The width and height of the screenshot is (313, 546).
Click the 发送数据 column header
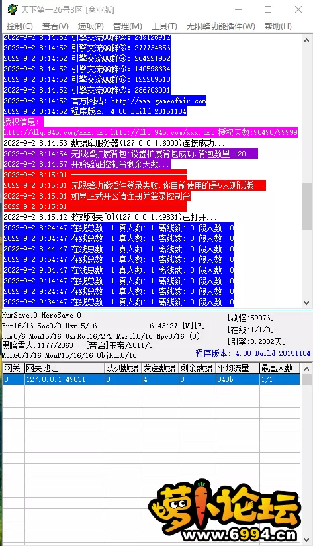(x=161, y=368)
